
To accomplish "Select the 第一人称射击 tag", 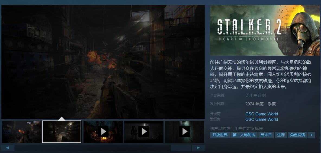I will coord(244,135).
